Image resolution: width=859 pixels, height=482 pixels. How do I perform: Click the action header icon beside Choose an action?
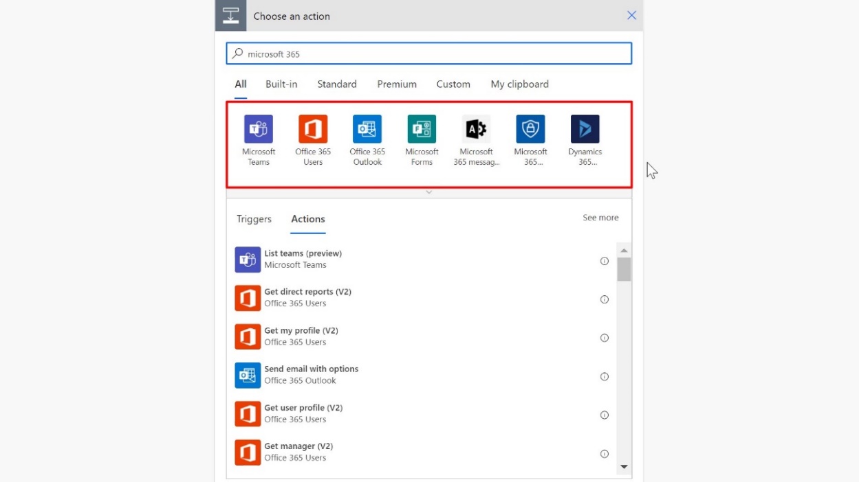click(x=231, y=16)
